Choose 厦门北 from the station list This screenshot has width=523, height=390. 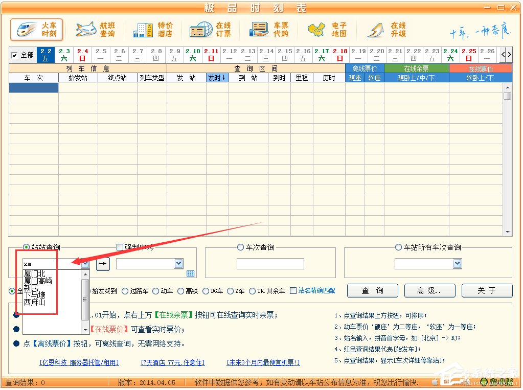tap(34, 274)
